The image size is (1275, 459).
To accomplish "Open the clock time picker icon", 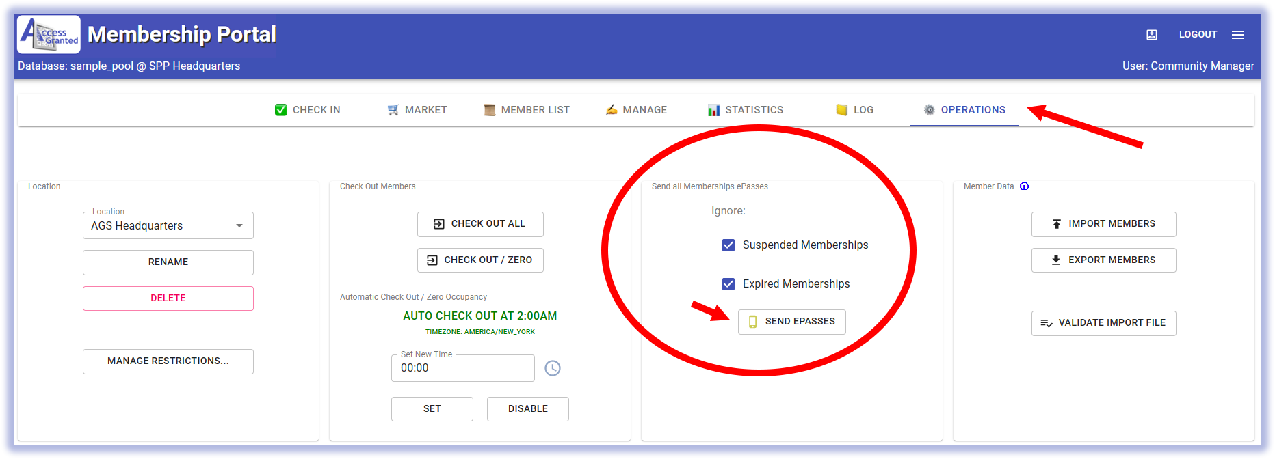I will (x=553, y=368).
